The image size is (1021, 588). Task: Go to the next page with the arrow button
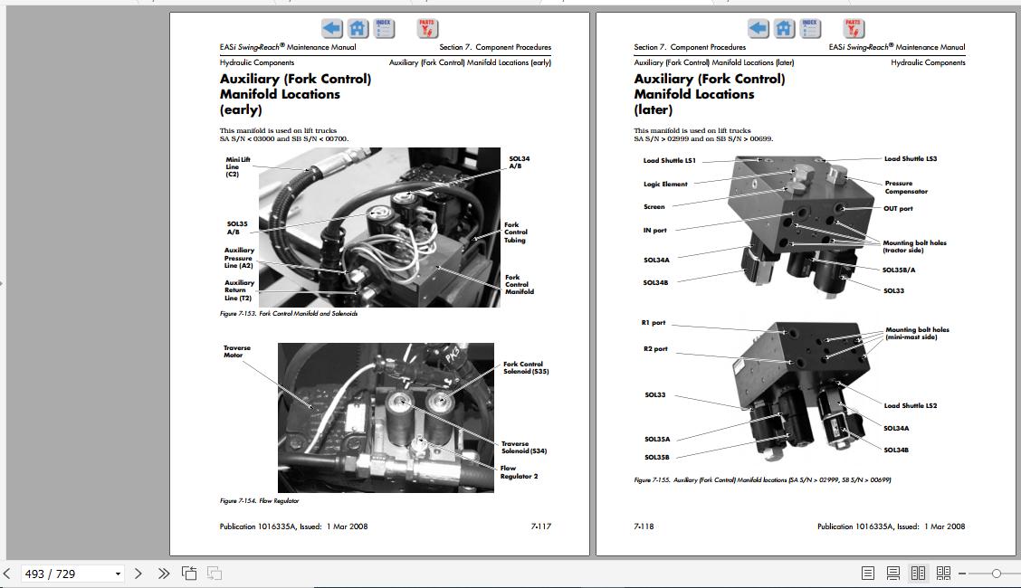tap(138, 573)
